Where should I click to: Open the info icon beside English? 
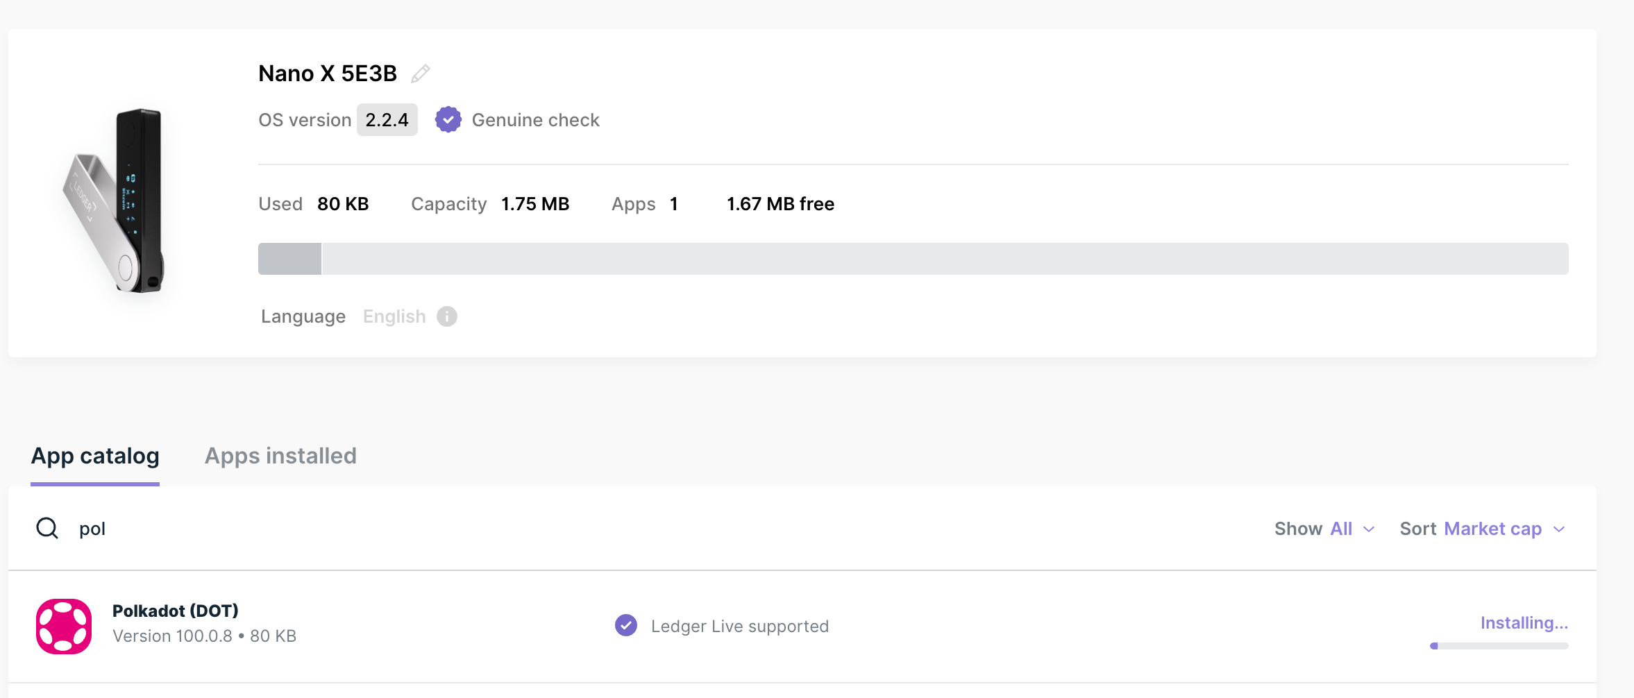(447, 316)
